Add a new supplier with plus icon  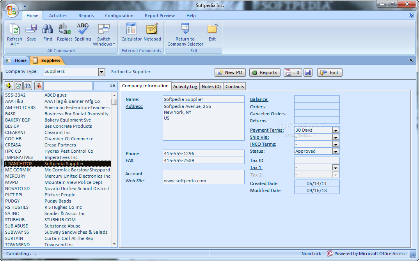[x=9, y=86]
